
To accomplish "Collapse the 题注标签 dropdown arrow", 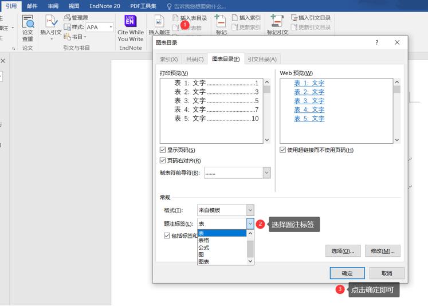I will [250, 224].
